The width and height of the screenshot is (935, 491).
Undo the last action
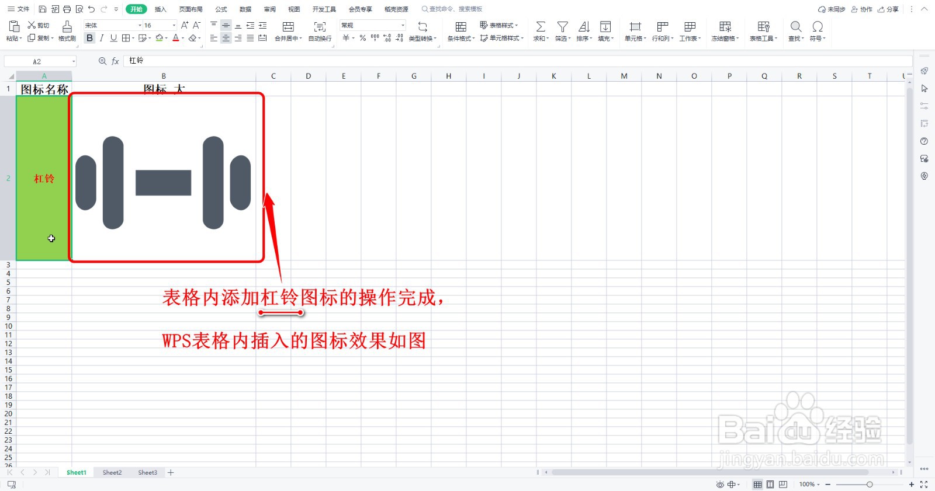[x=92, y=9]
